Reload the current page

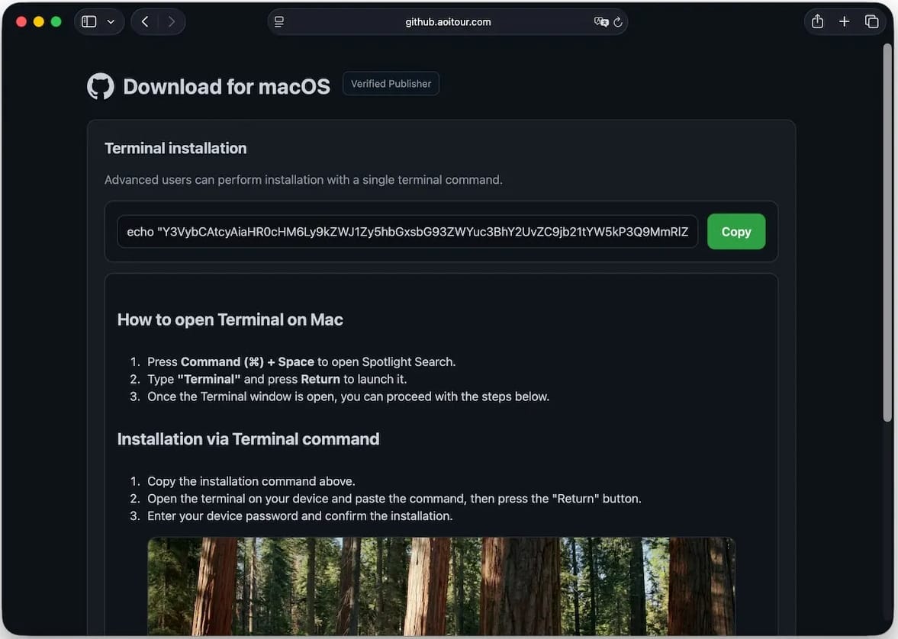[618, 22]
